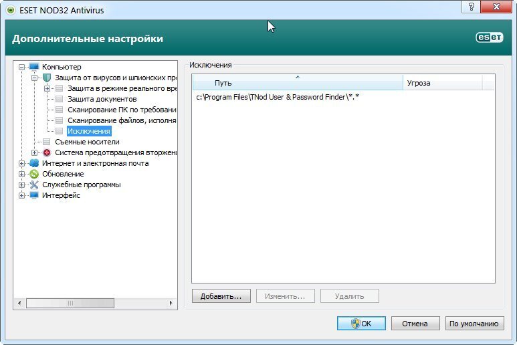Expand the Защита в режиме реального времени node
This screenshot has width=517, height=345.
coord(47,88)
